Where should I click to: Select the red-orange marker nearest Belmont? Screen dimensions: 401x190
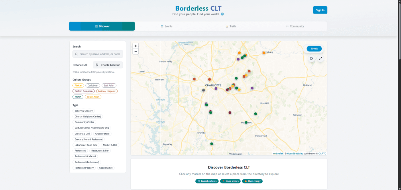tap(194, 79)
